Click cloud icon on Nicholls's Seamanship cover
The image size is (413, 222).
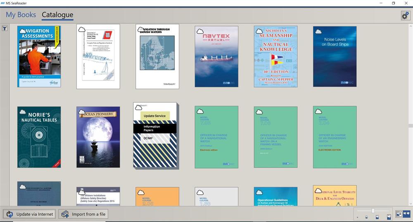click(x=259, y=31)
